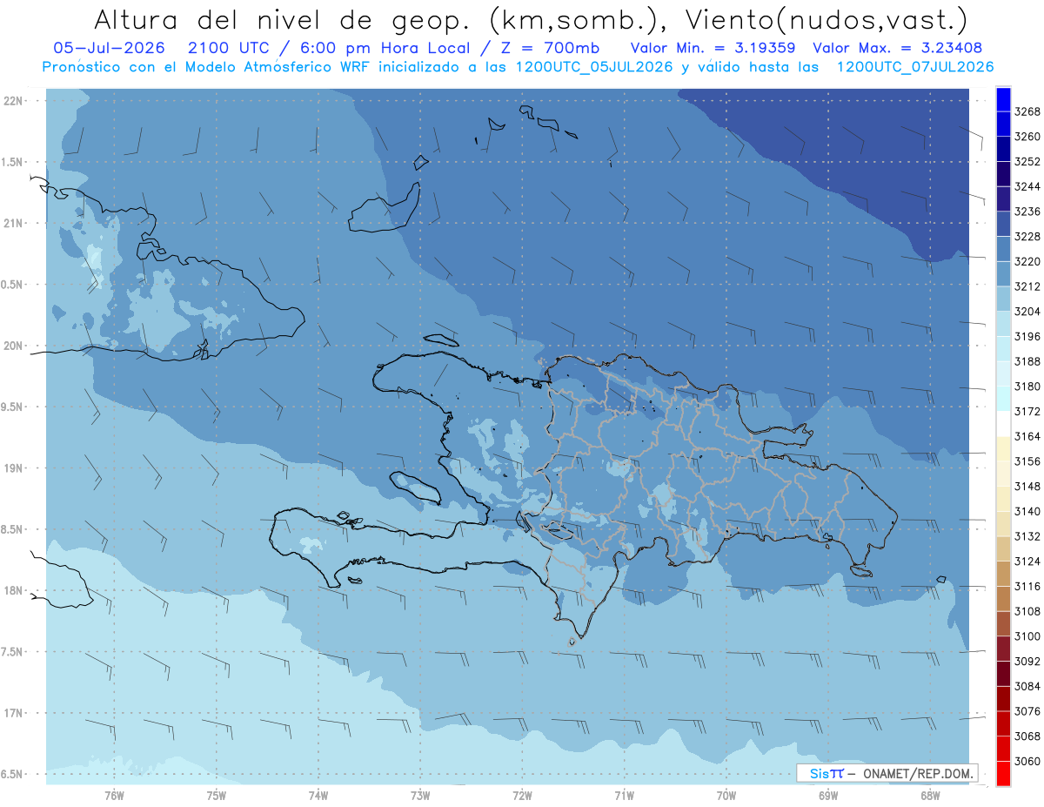
Task: Pick the red legend band below 3060
Action: pos(1003,773)
